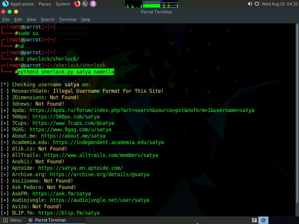Click the 'Avizo: Not Found!' line
This screenshot has height=224, width=299.
coord(31,206)
